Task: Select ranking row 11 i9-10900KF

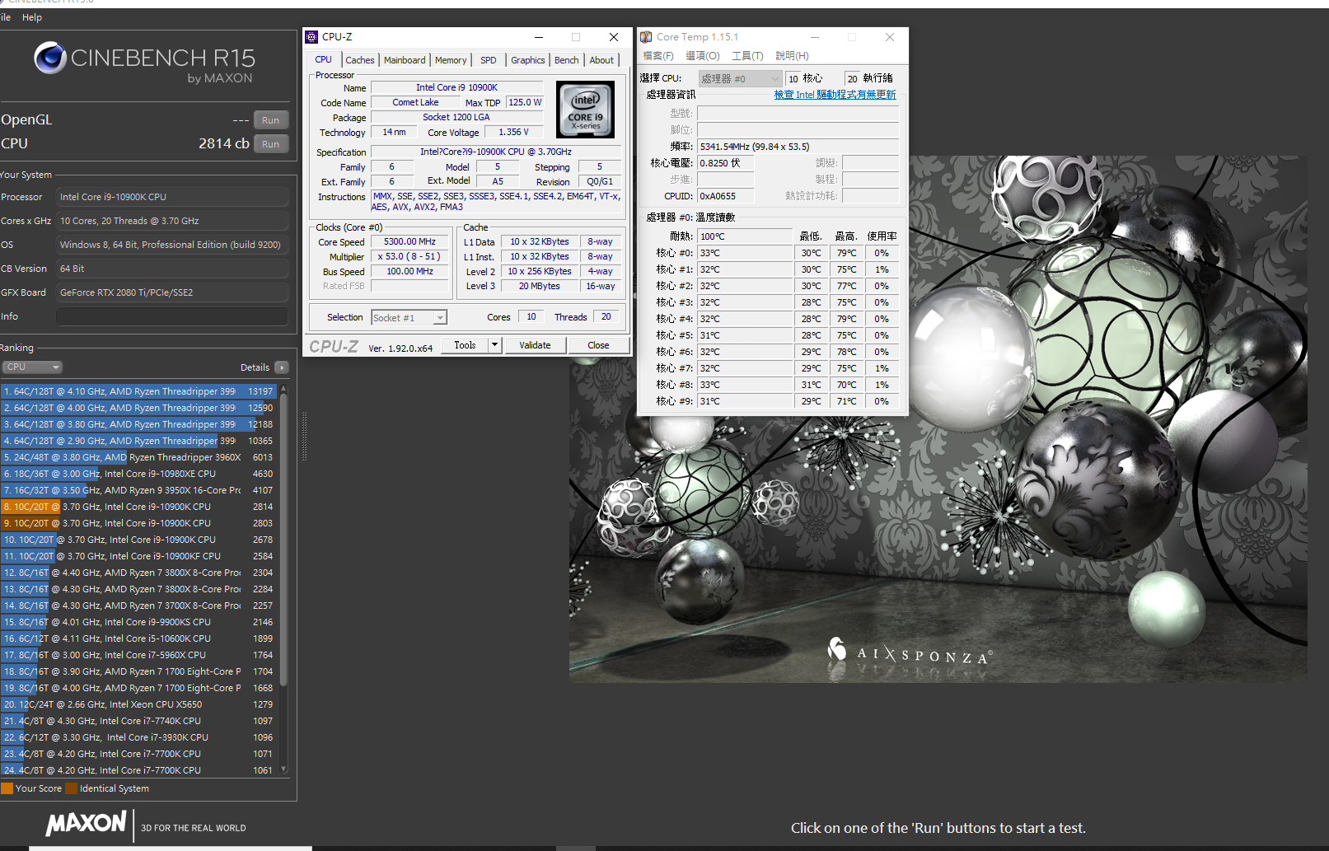Action: [x=138, y=556]
